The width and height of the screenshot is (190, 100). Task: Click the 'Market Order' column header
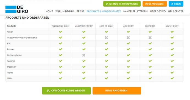(x=172, y=26)
